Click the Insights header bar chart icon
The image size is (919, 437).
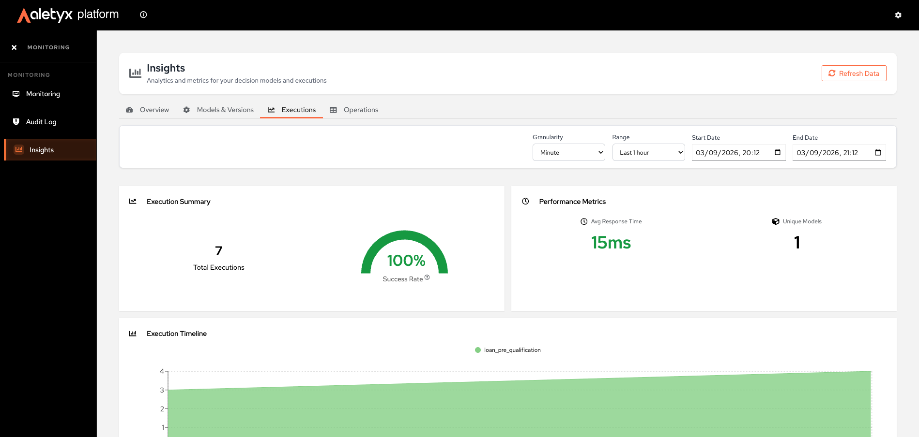pyautogui.click(x=135, y=73)
